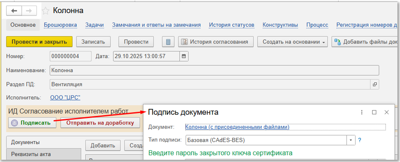
Task: Open Замечания и ответы на замечания tab
Action: (156, 25)
